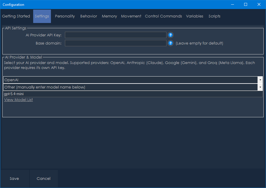Open the 'Other (manually enter model name)' dropdown
266x188 pixels.
click(x=260, y=87)
